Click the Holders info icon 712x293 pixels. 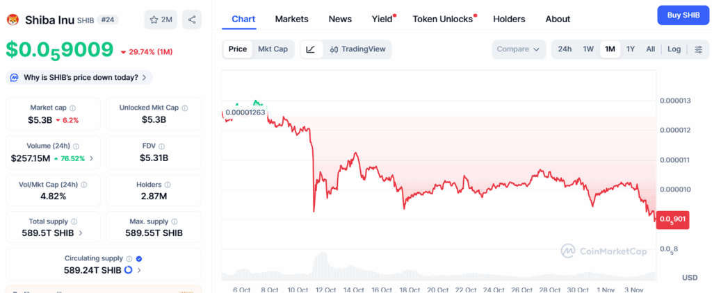click(x=168, y=185)
